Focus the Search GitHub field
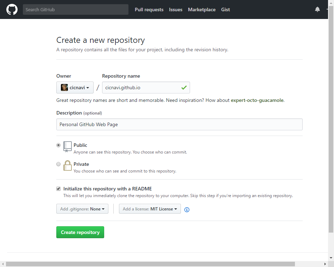The width and height of the screenshot is (334, 267). coord(76,9)
